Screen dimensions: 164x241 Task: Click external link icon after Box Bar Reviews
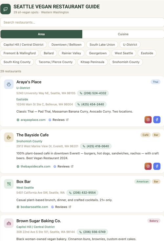[70, 207]
